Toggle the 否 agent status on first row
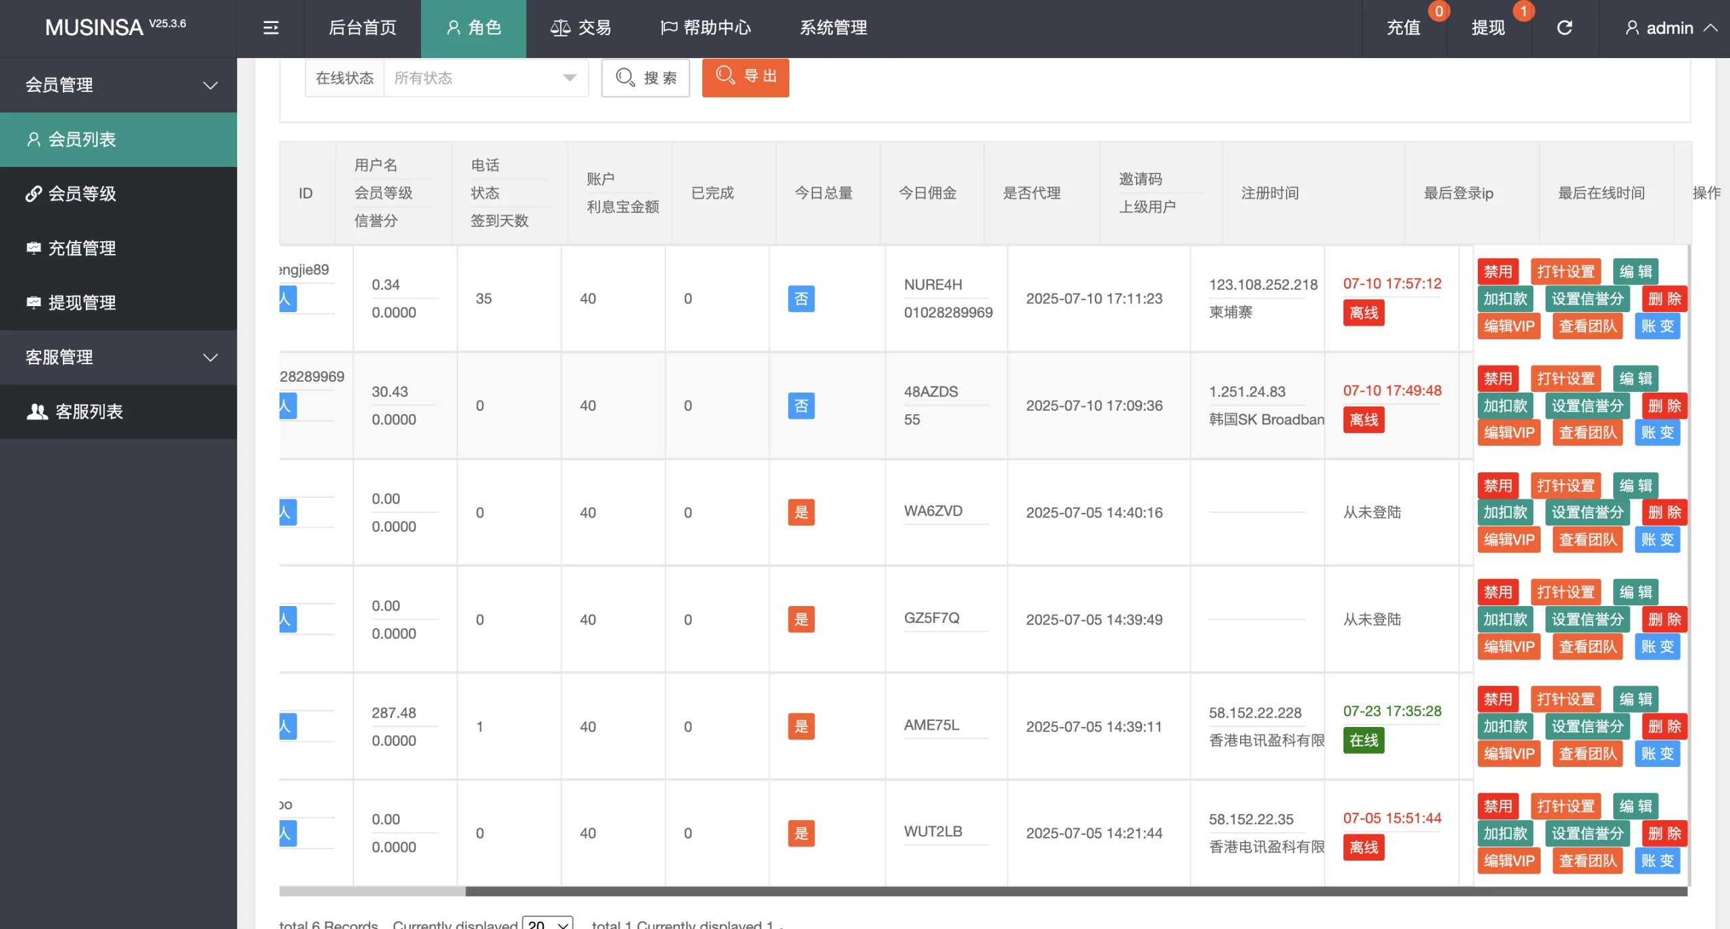 pos(801,298)
